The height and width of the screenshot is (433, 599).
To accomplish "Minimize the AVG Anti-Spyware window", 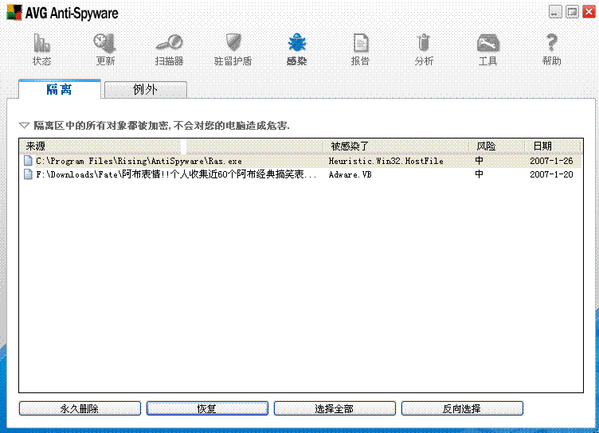I will 555,12.
